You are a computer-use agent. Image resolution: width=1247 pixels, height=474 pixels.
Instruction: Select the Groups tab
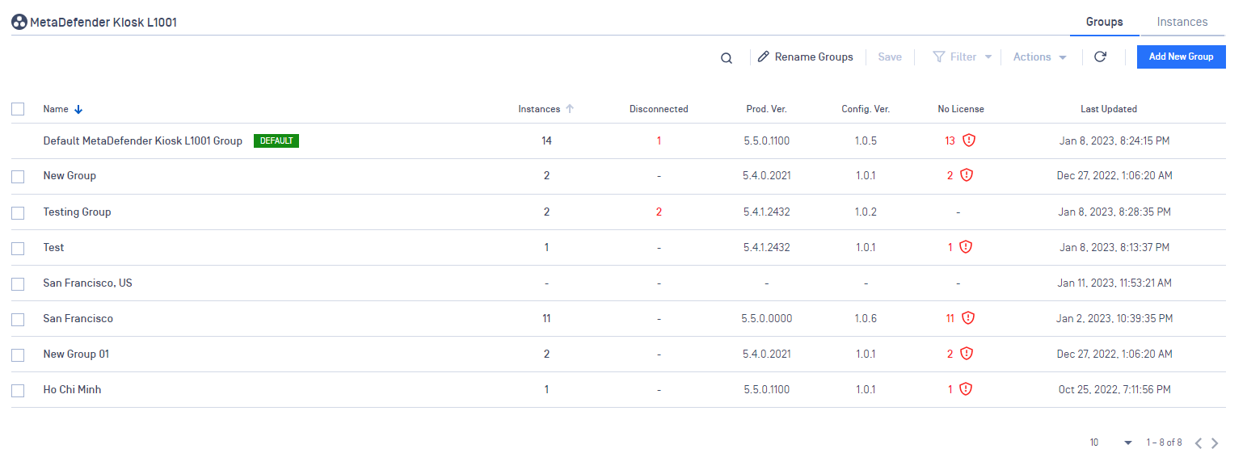[1105, 22]
